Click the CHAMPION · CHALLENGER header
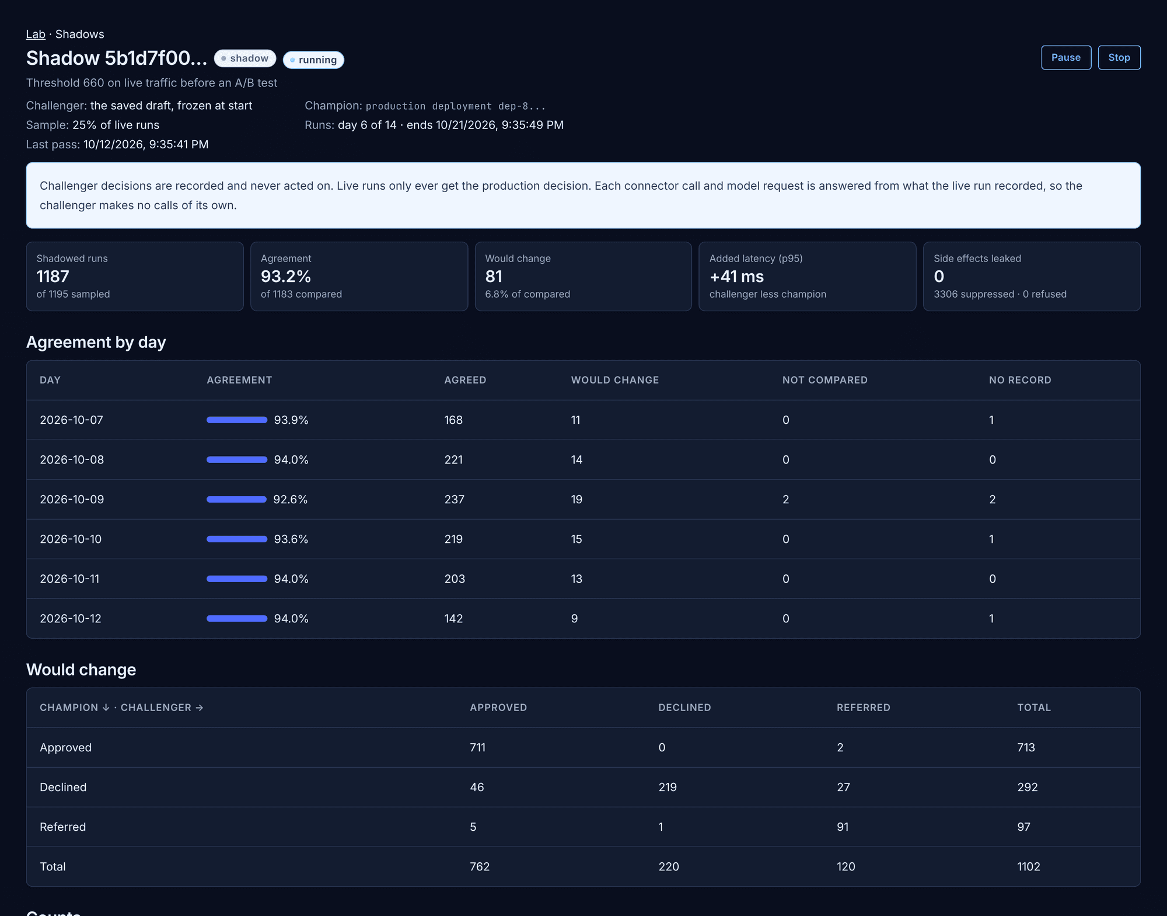1167x916 pixels. pyautogui.click(x=121, y=708)
